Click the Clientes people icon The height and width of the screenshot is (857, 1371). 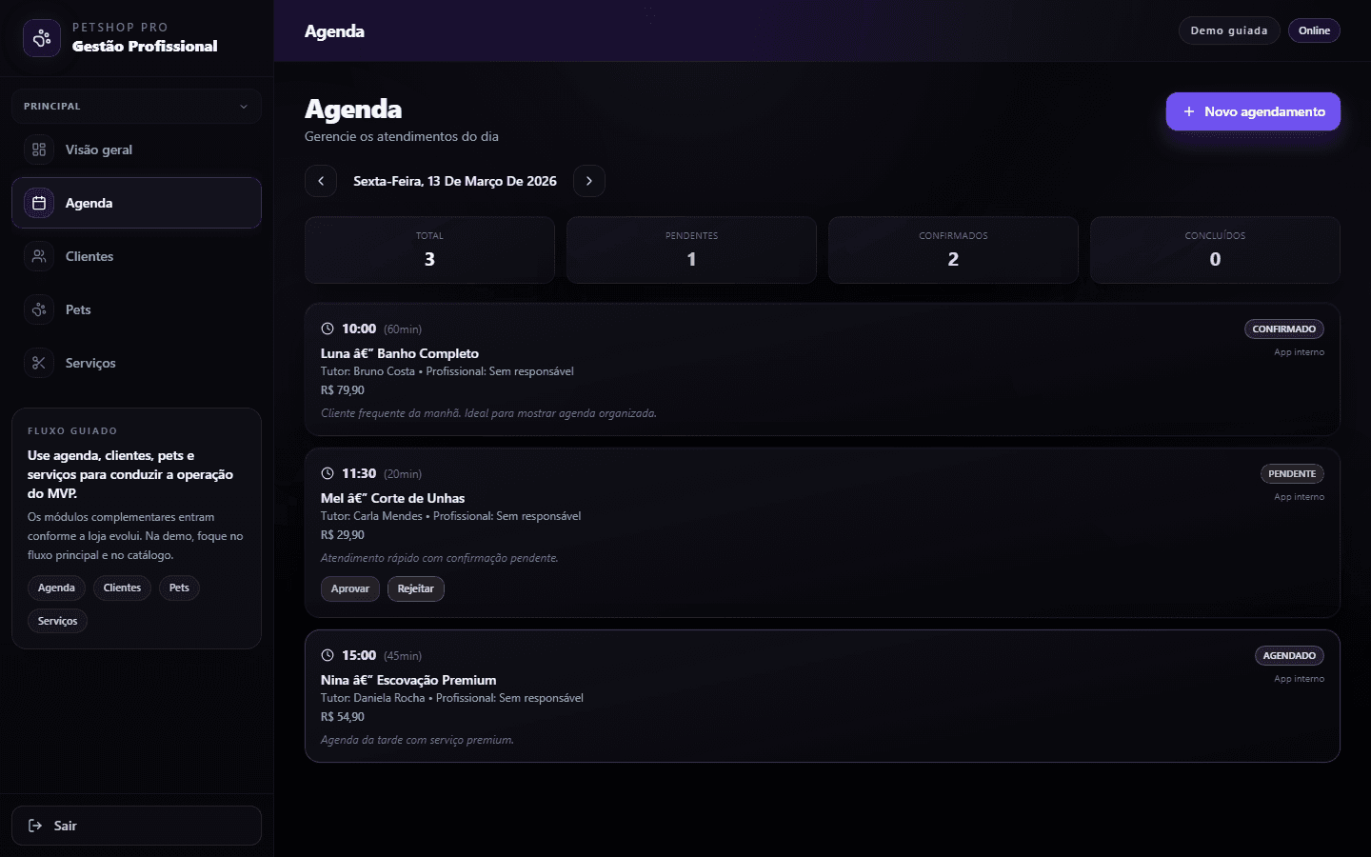click(39, 256)
